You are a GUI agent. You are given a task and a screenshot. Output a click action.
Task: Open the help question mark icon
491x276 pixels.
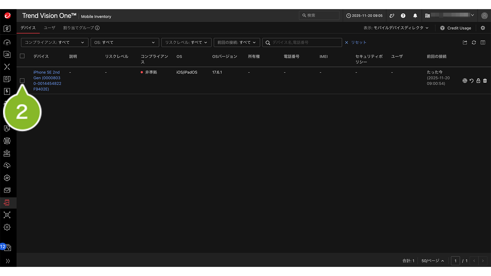coord(403,16)
